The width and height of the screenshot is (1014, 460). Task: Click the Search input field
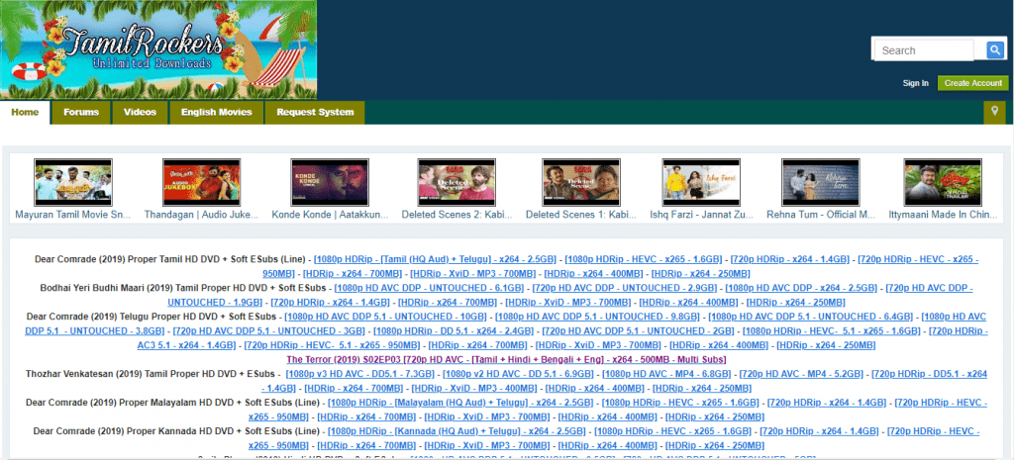[924, 50]
